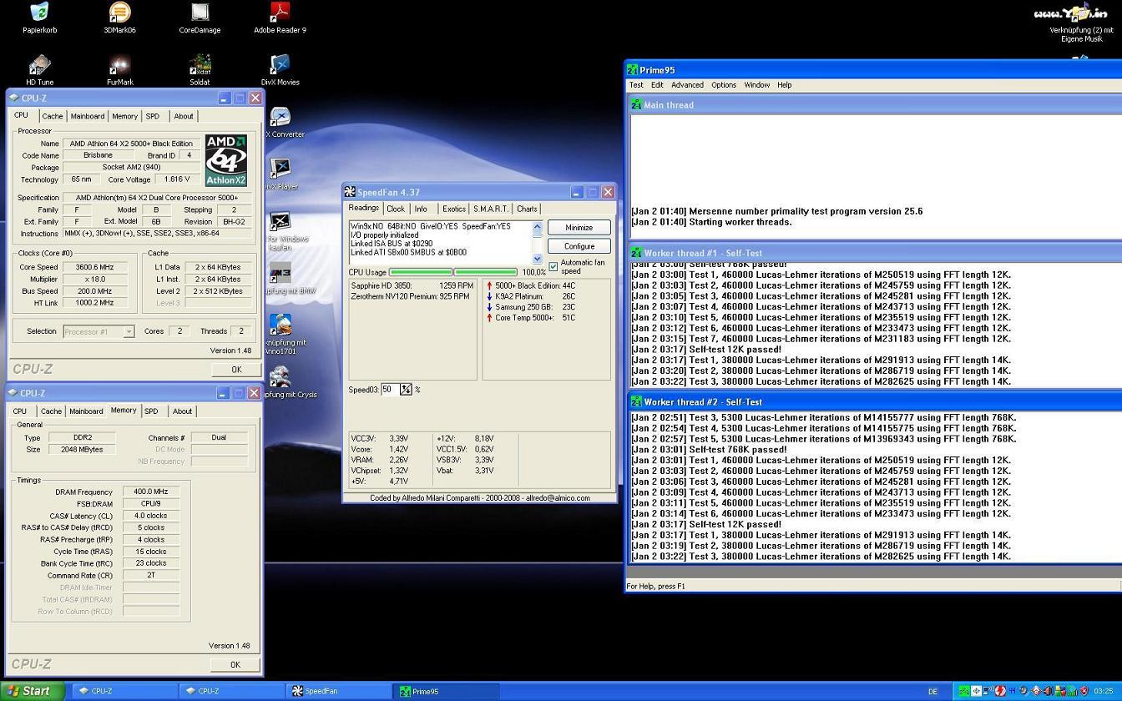The width and height of the screenshot is (1122, 701).
Task: Adjust the Speed03 spinner arrows
Action: 406,390
